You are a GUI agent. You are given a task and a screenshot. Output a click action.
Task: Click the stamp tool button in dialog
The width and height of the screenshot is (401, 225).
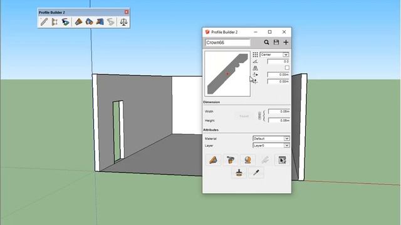239,172
